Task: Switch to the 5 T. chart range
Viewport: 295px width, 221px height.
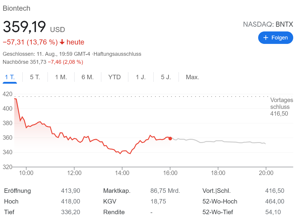Action: pos(35,77)
